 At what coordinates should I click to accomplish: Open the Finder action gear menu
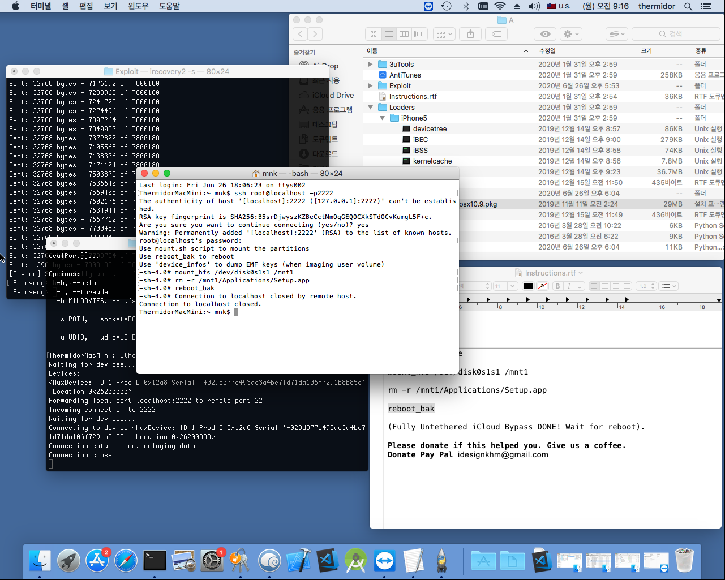pyautogui.click(x=571, y=34)
